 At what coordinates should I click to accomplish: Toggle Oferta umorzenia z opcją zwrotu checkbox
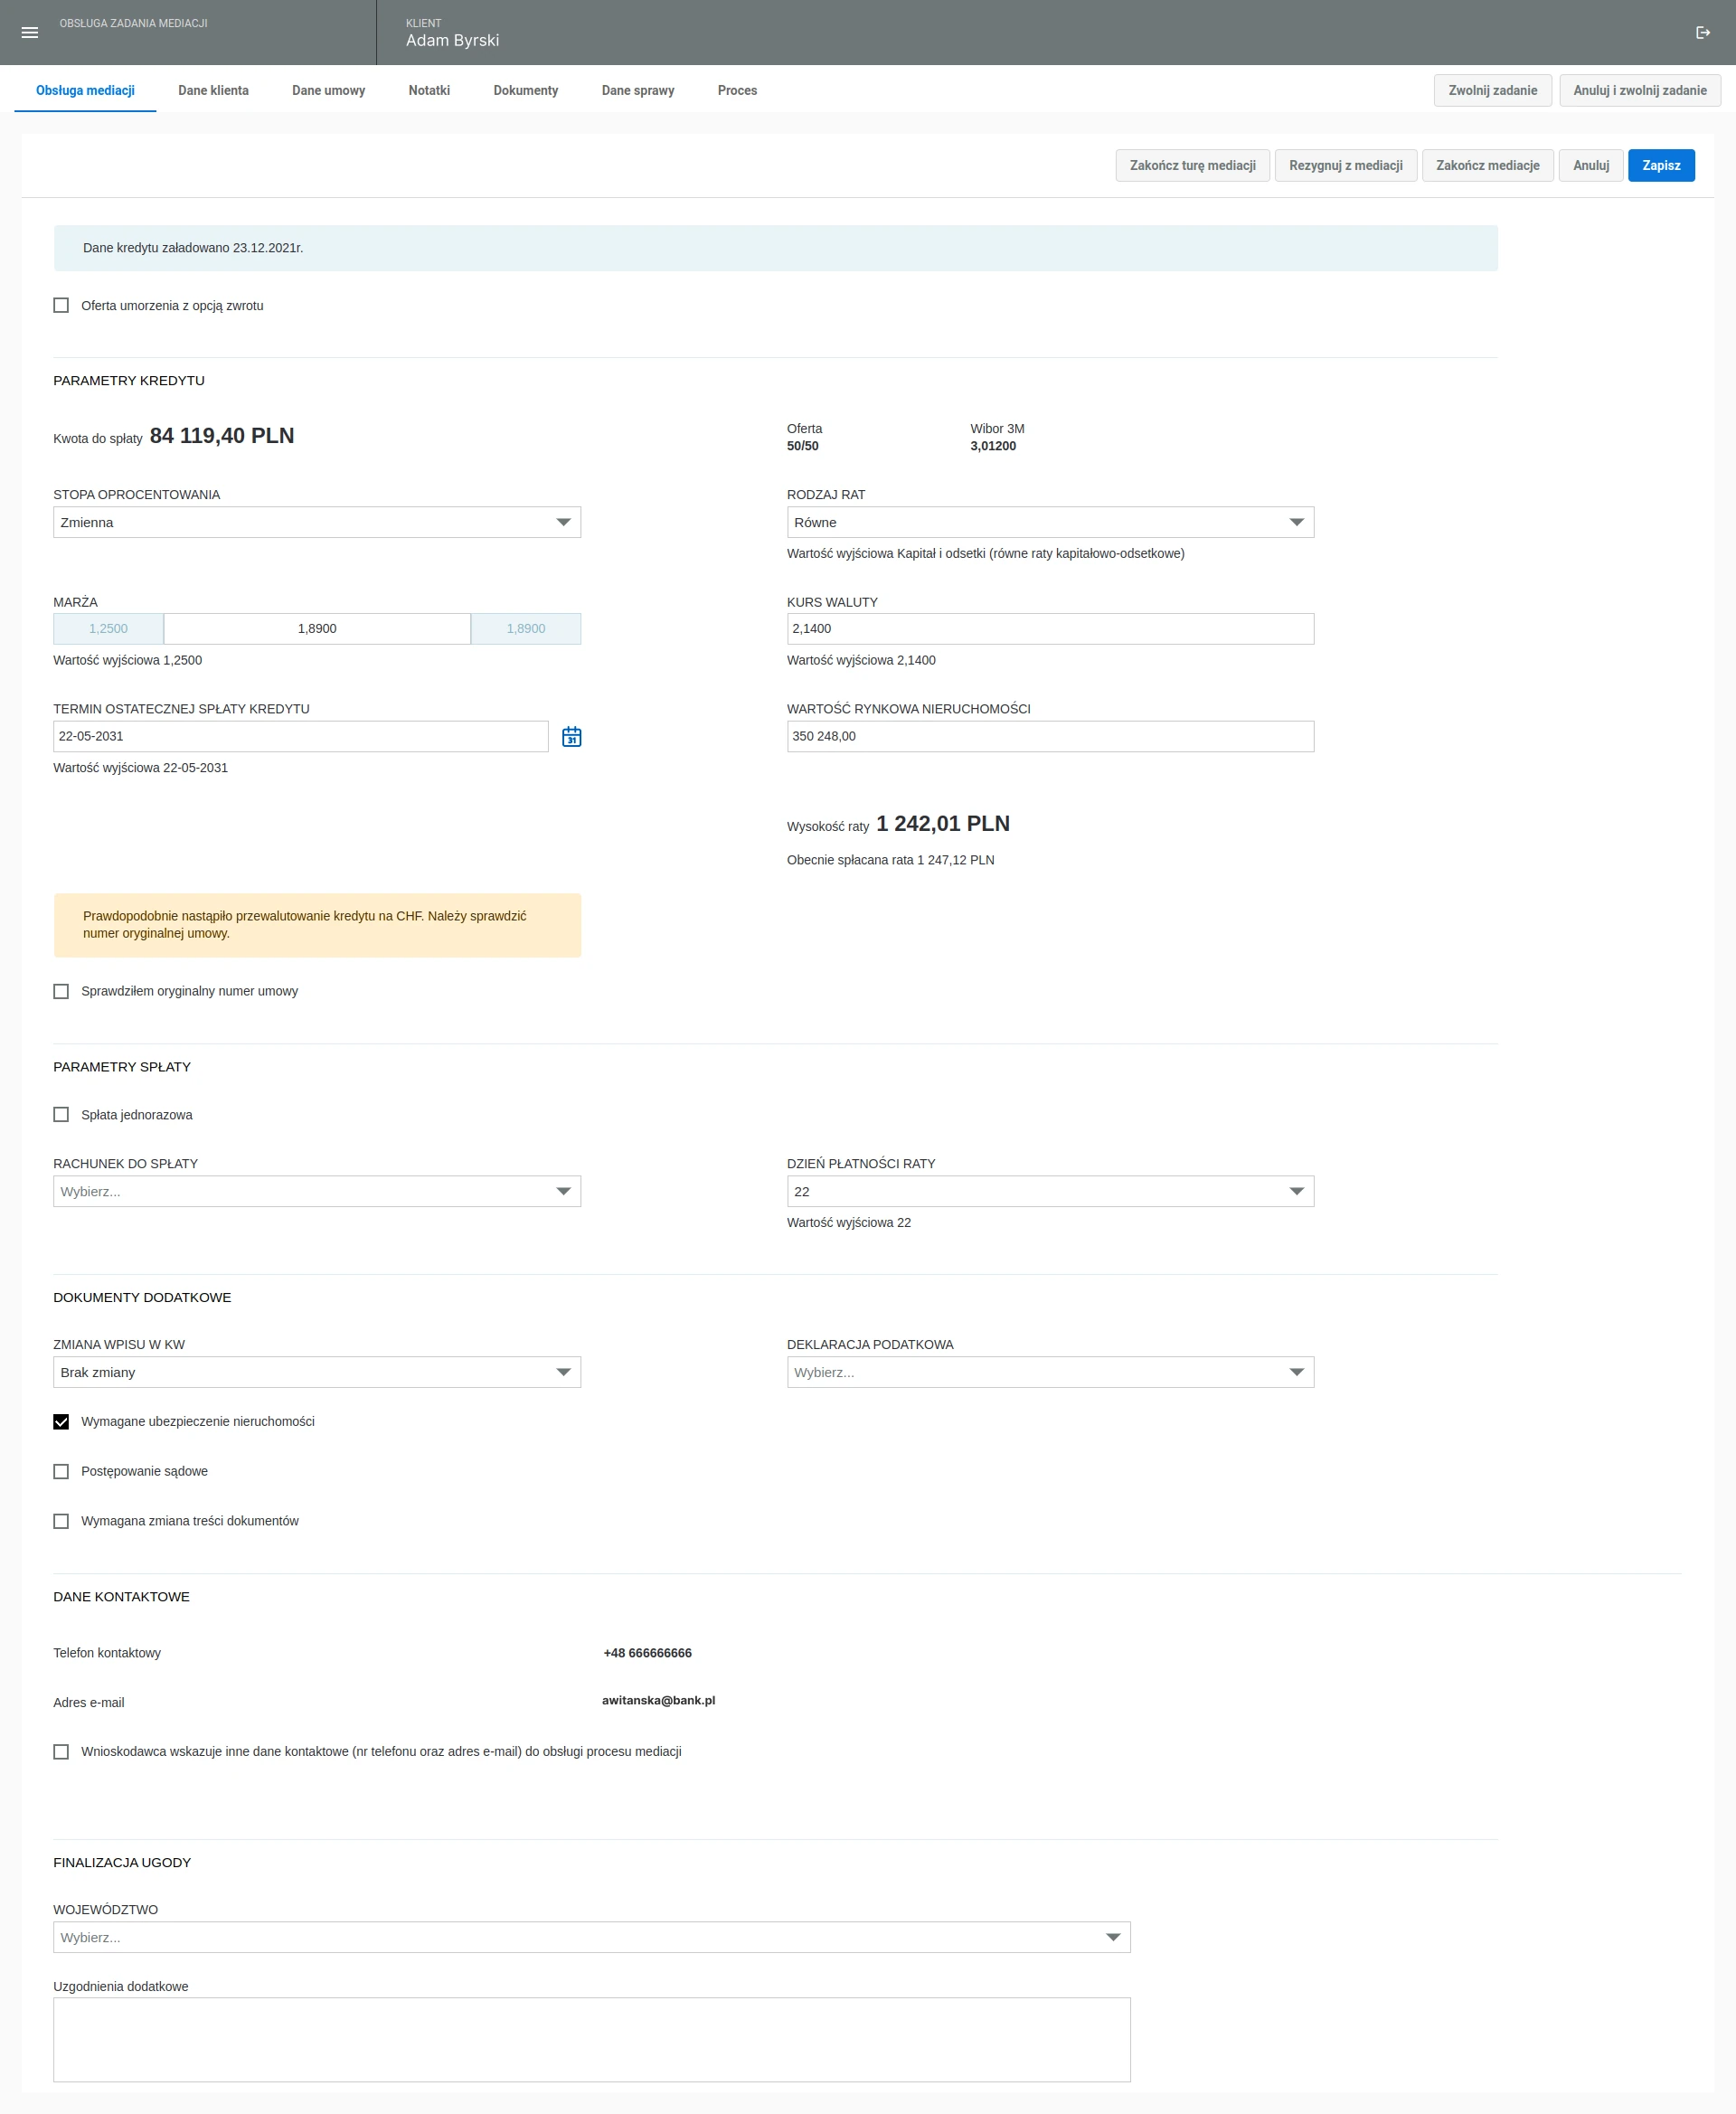pos(61,306)
